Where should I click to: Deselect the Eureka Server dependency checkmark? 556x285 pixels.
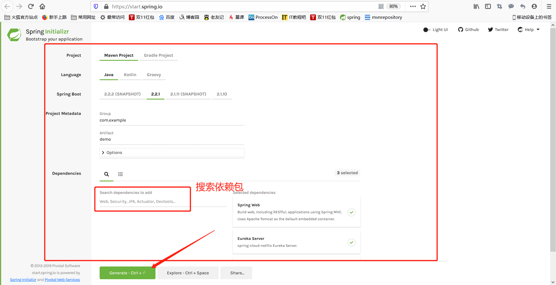coord(352,242)
